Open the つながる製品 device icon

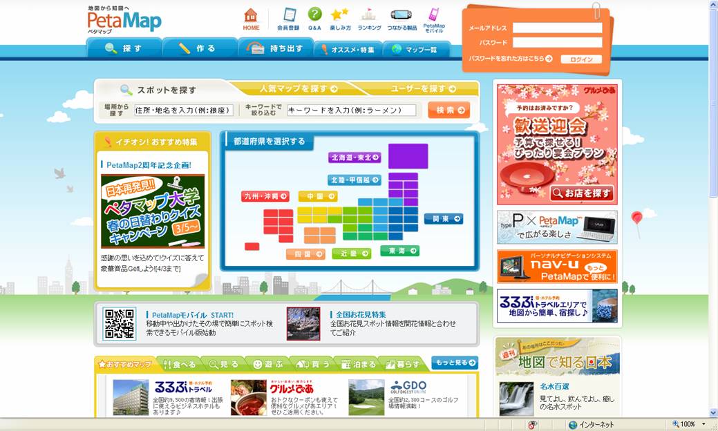(x=401, y=15)
